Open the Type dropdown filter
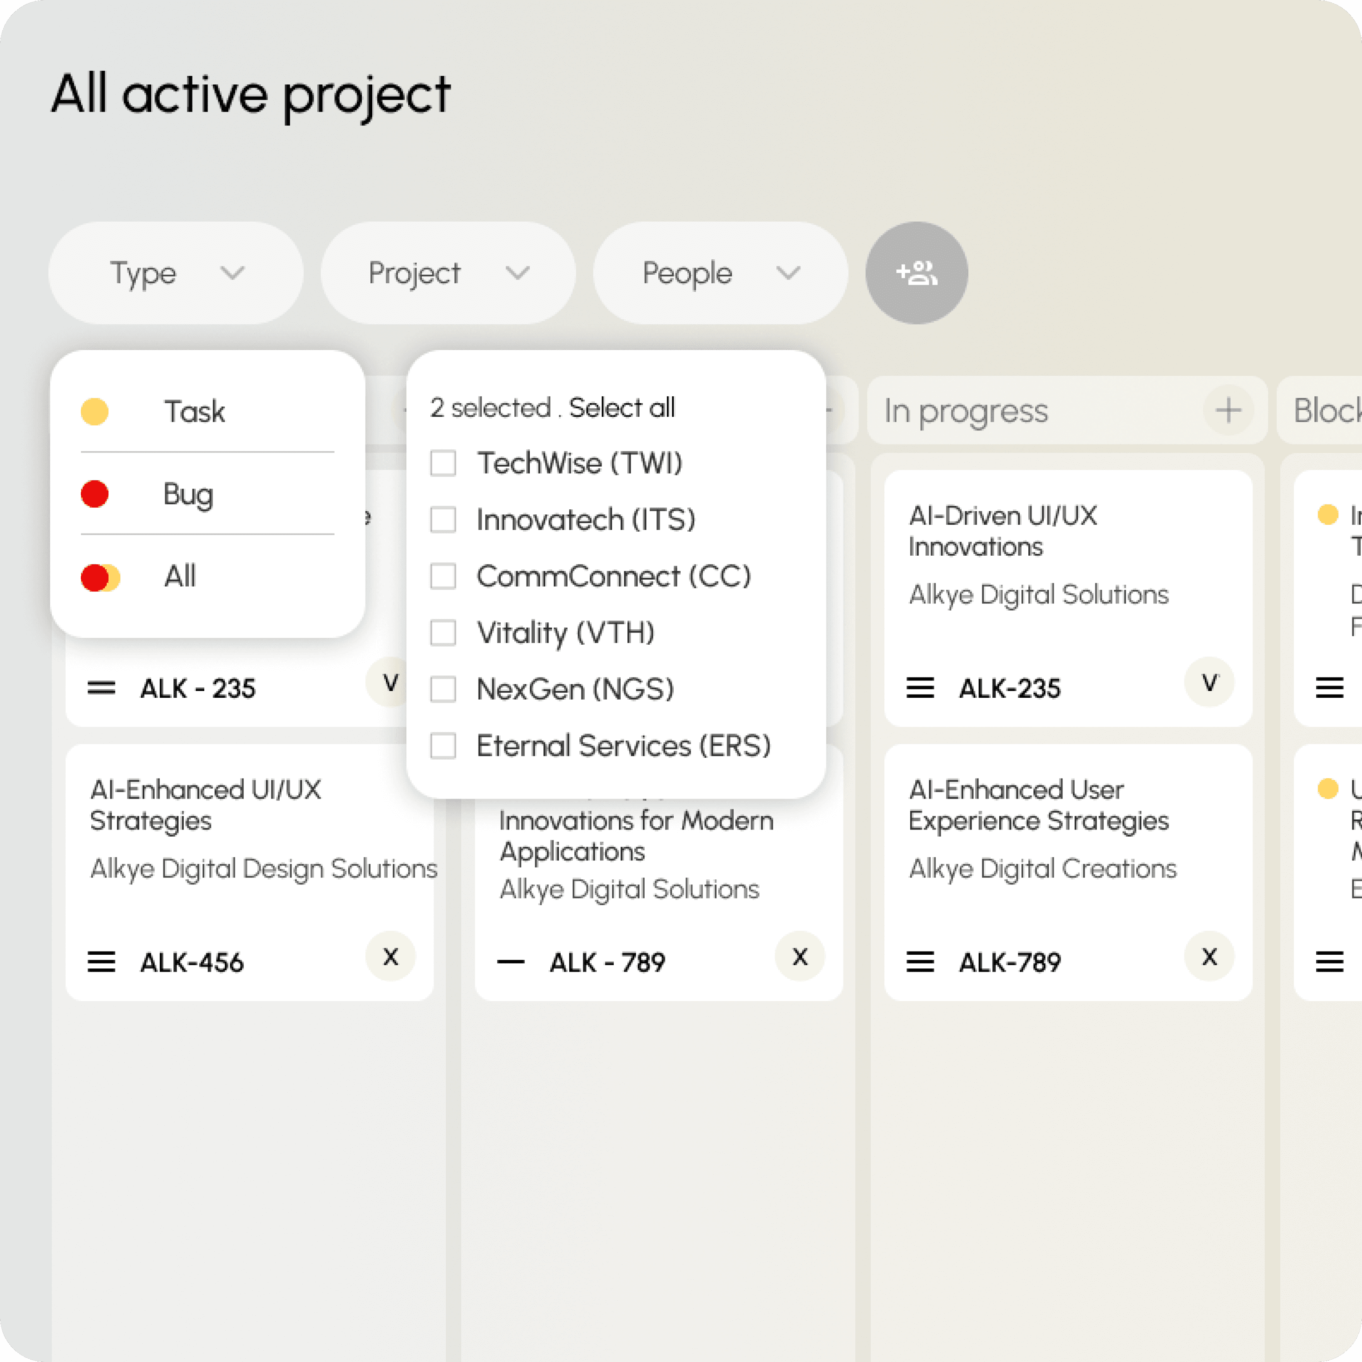The image size is (1362, 1362). coord(176,273)
